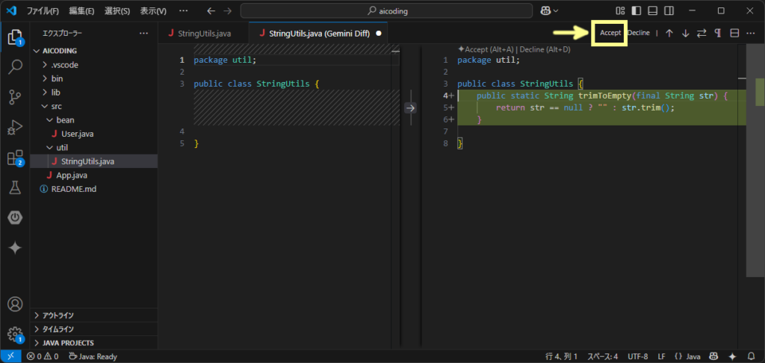The image size is (765, 363).
Task: Click the UTF-8 encoding indicator
Action: pos(638,357)
